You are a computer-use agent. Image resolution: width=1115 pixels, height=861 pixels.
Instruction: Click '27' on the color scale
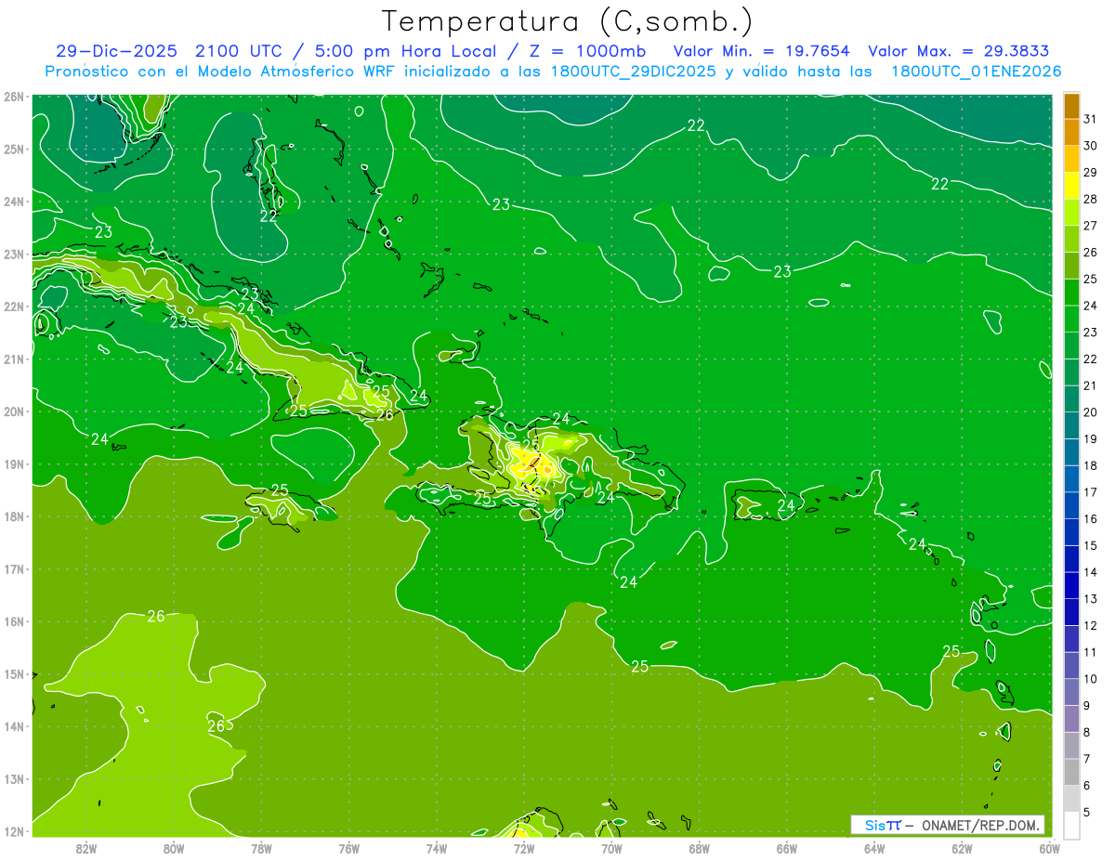pos(1091,226)
